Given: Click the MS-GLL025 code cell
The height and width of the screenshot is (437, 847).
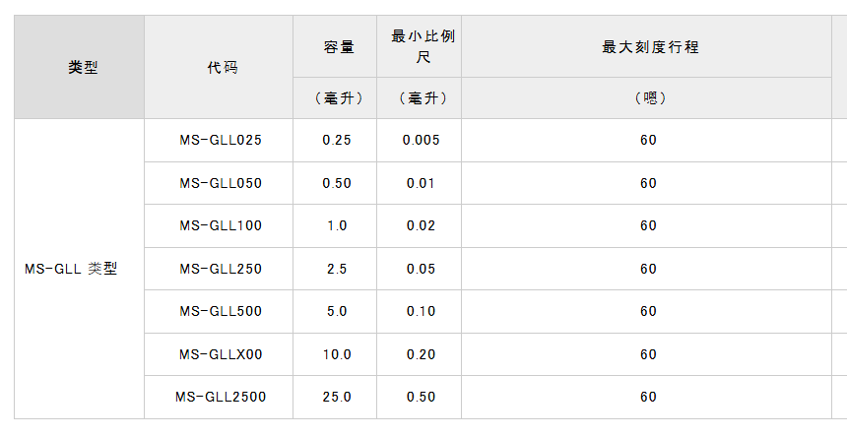Looking at the screenshot, I should pyautogui.click(x=221, y=140).
